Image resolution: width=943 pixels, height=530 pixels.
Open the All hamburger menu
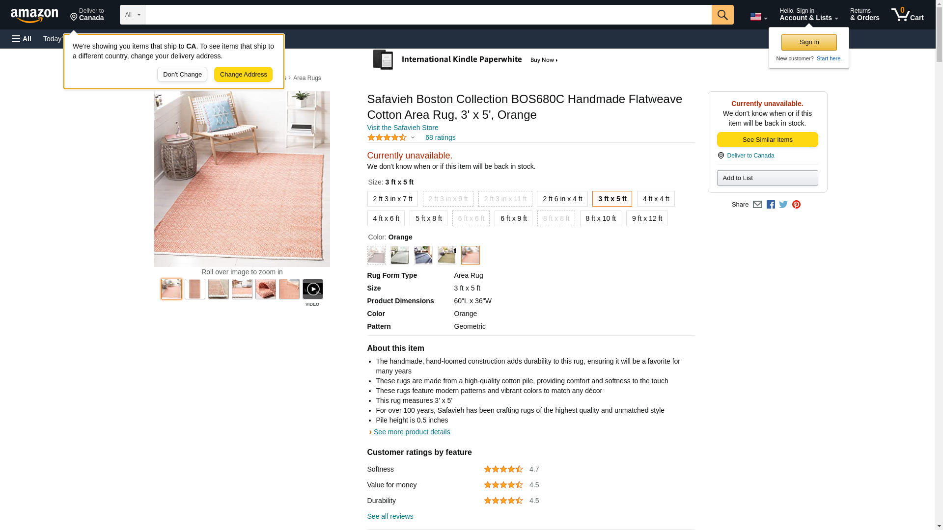(22, 39)
